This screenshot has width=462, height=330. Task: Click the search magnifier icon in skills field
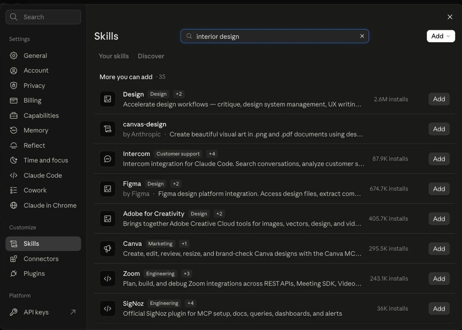[x=189, y=36]
